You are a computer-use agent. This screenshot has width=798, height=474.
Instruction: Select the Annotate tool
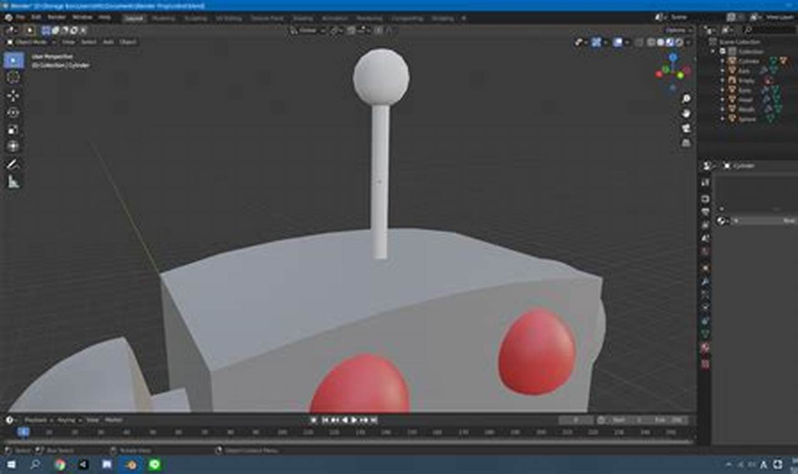[x=14, y=165]
